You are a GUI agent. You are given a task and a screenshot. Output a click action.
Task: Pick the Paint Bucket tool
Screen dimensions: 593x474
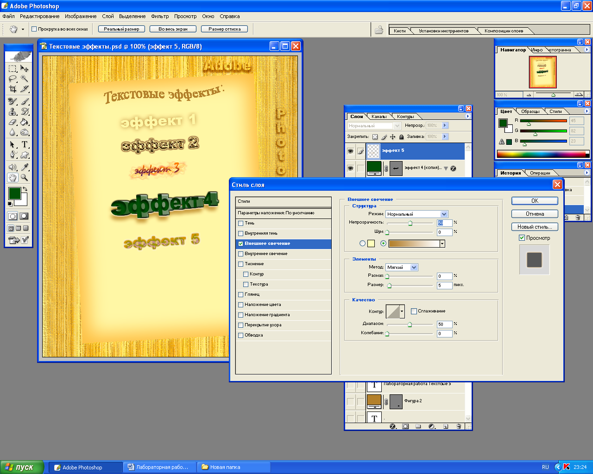(25, 122)
